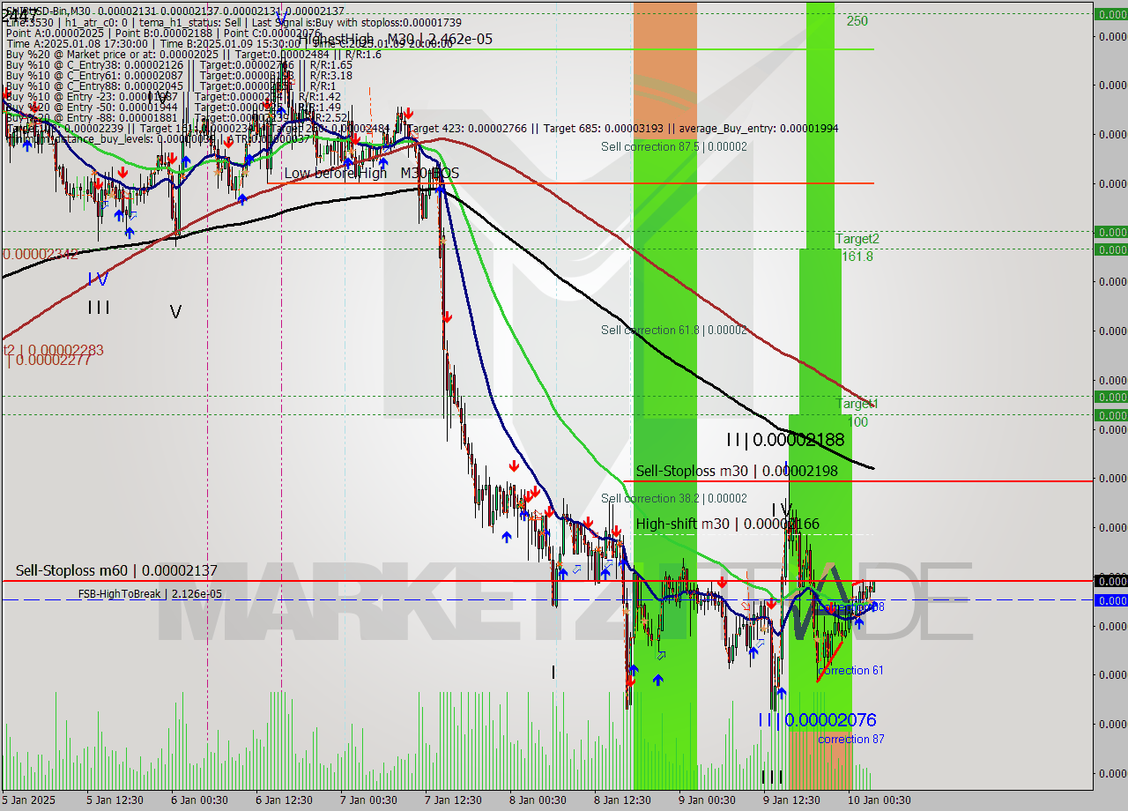Click the '5 Jan 12:30' time axis label
Viewport: 1128px width, 811px height.
pyautogui.click(x=115, y=800)
